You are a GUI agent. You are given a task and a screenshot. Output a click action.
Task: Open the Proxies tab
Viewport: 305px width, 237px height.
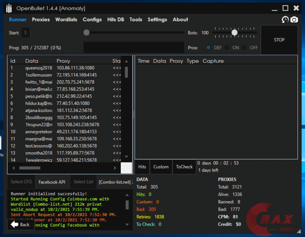(41, 19)
